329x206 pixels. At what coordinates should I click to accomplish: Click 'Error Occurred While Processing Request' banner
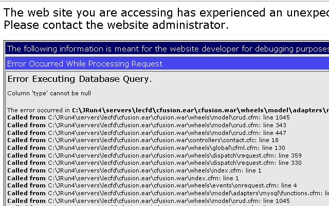167,63
